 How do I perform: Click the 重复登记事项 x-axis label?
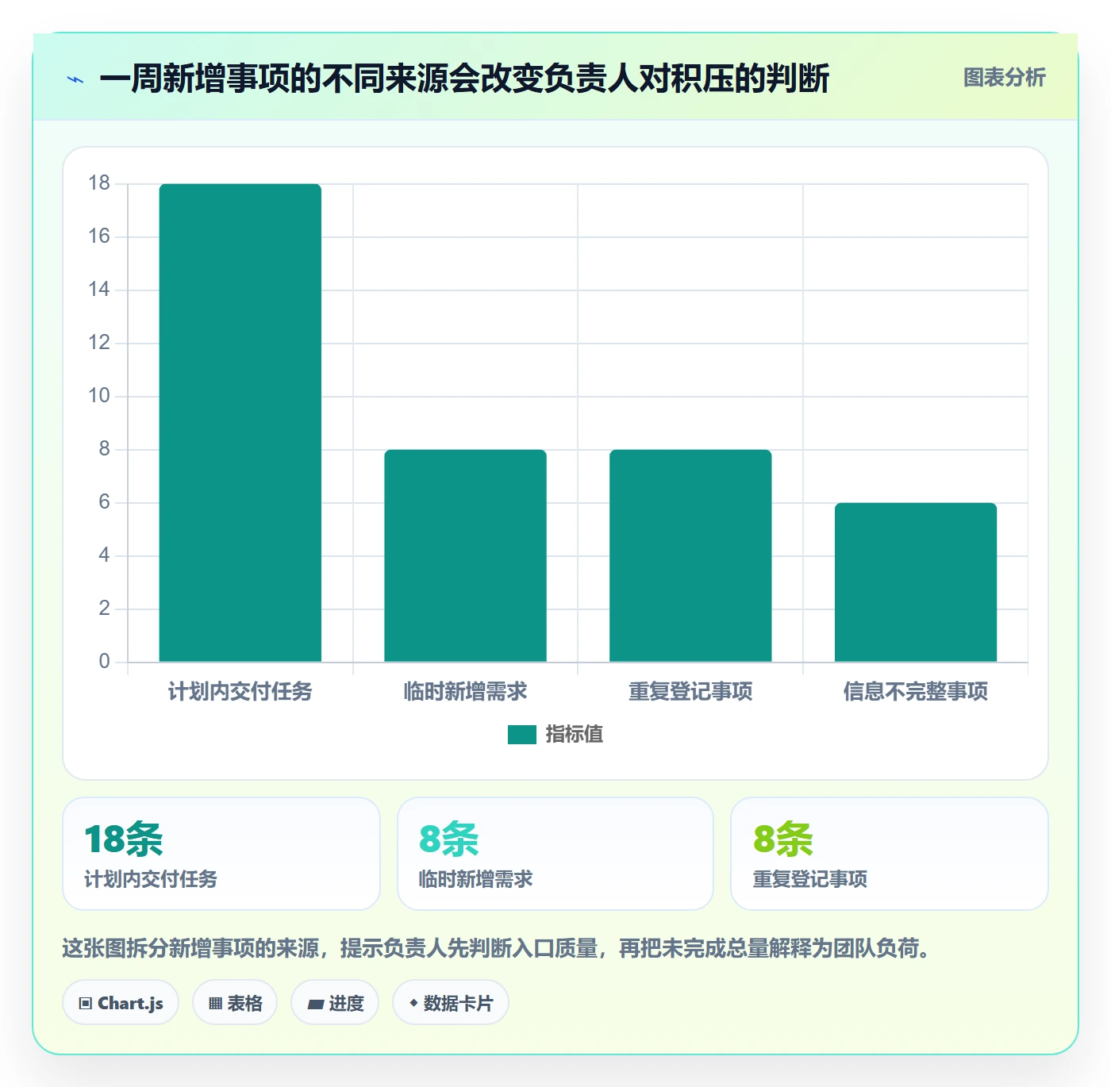point(690,692)
